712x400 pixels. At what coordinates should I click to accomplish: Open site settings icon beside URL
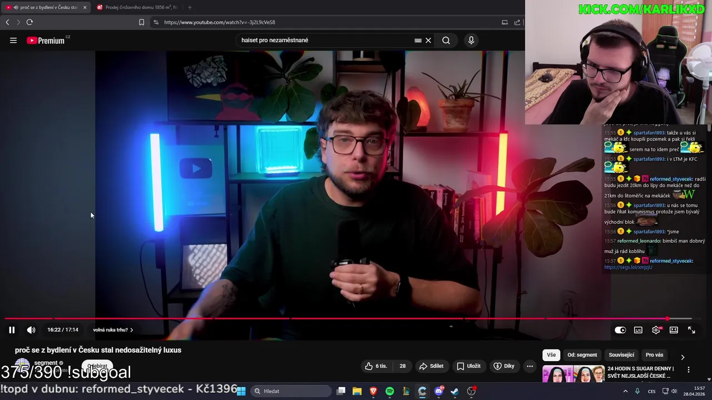tap(156, 22)
